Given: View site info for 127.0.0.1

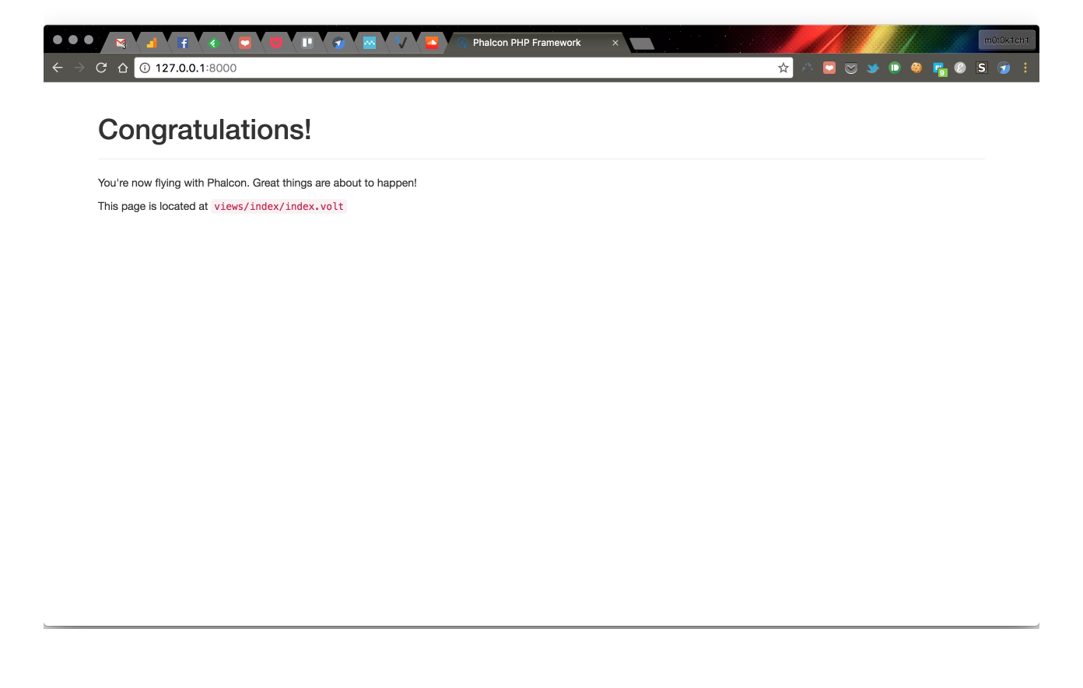Looking at the screenshot, I should (x=145, y=68).
